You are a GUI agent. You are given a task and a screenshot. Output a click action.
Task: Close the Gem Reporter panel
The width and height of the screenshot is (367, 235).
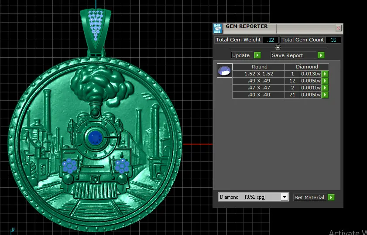[338, 28]
